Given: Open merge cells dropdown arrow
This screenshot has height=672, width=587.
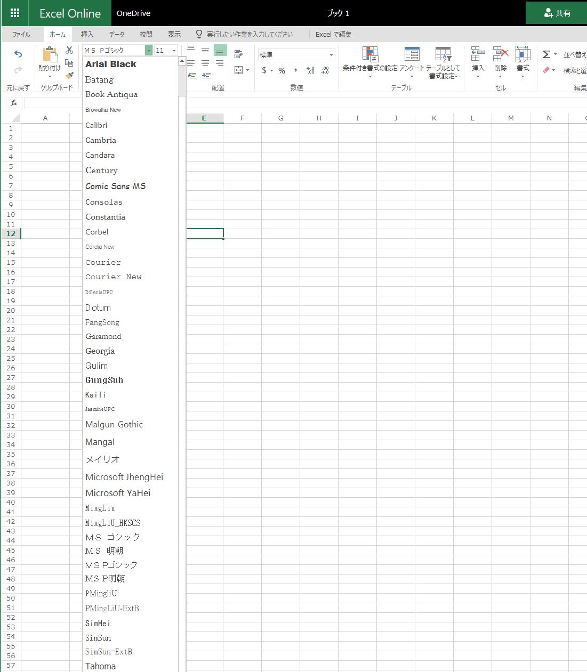Looking at the screenshot, I should pos(248,70).
